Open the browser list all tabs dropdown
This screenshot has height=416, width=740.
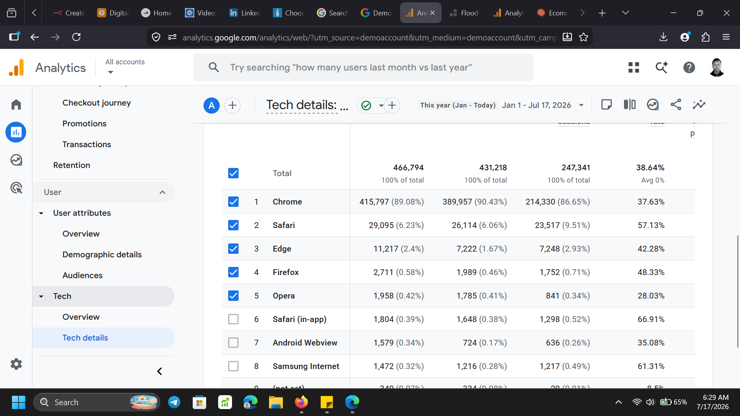click(626, 13)
